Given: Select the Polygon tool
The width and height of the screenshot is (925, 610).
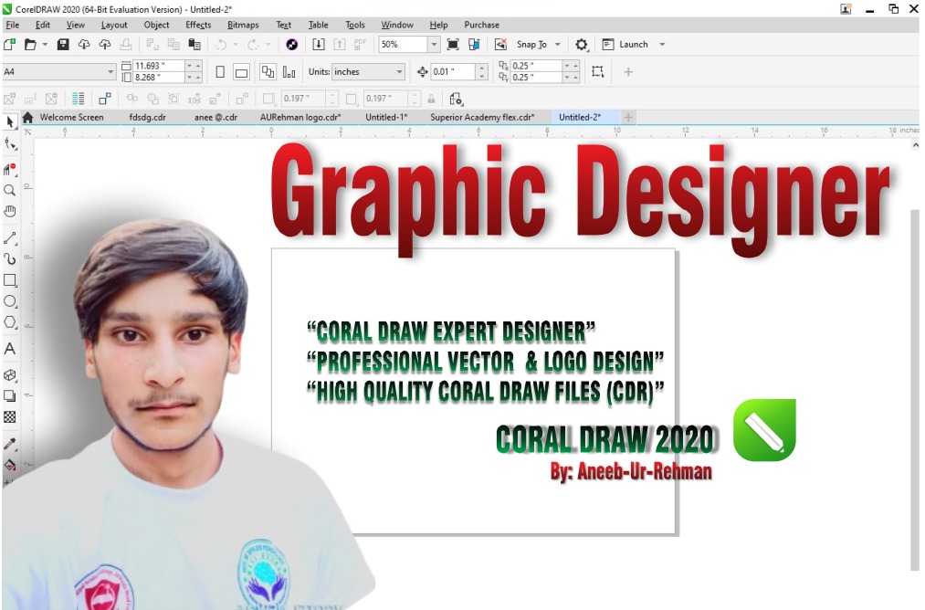Looking at the screenshot, I should (10, 322).
